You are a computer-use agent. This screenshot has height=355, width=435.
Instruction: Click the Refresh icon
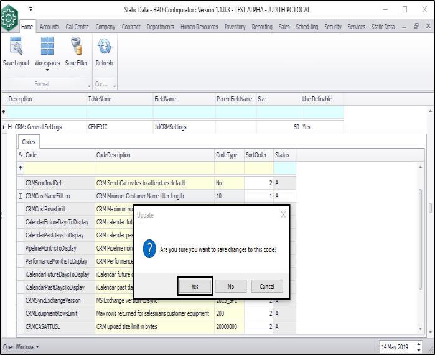105,46
